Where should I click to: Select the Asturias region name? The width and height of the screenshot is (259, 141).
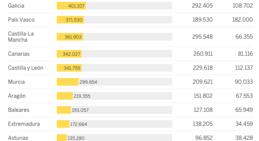[x=18, y=138]
